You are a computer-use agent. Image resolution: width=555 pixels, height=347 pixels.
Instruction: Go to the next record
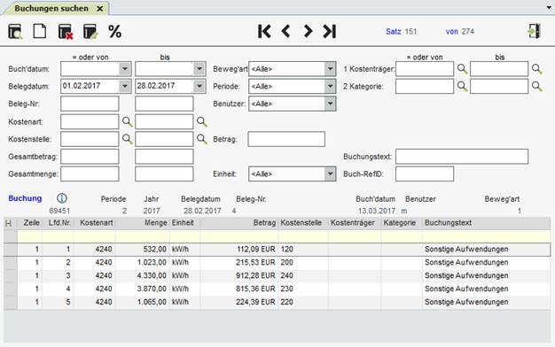tap(308, 32)
